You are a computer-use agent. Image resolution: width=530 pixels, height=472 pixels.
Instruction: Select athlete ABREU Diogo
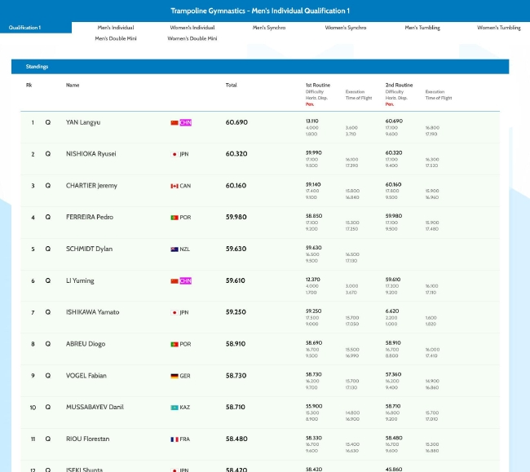(86, 344)
